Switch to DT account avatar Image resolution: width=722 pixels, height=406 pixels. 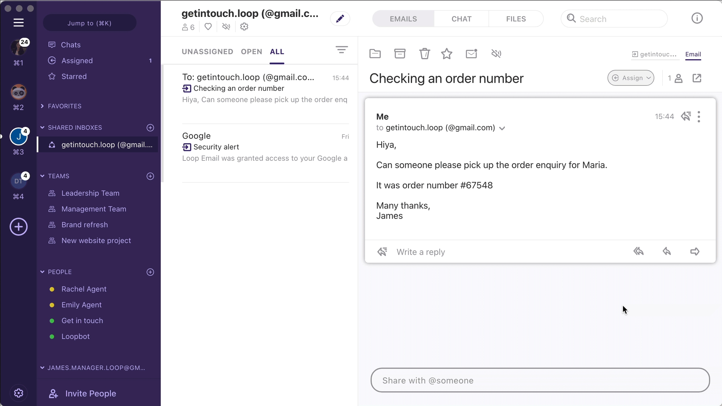[x=18, y=181]
